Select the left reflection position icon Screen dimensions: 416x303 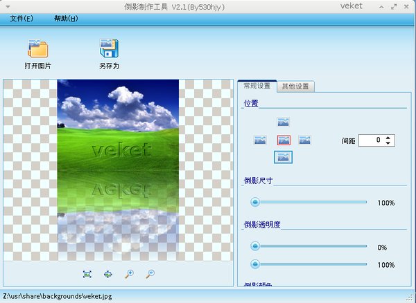(x=260, y=140)
